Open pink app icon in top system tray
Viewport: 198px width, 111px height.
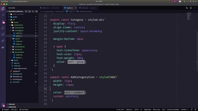tap(175, 1)
